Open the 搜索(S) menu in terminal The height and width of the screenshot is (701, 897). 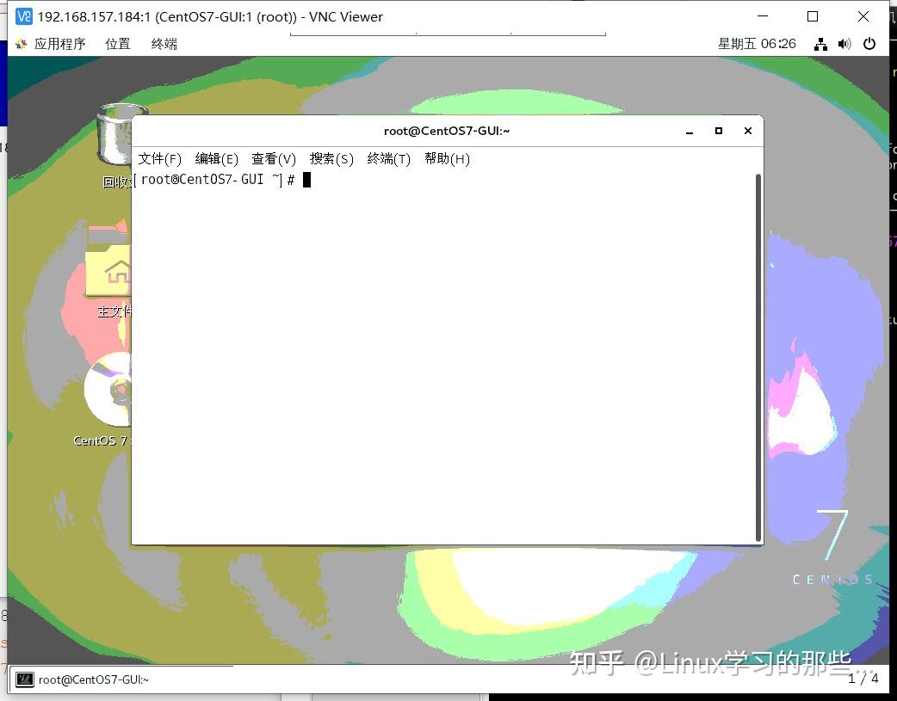[331, 158]
